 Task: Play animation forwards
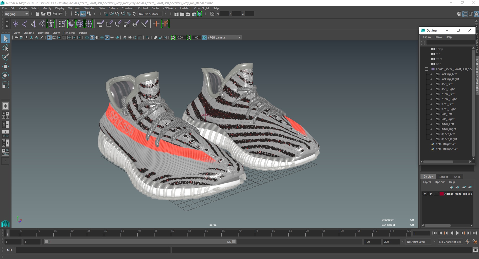457,233
